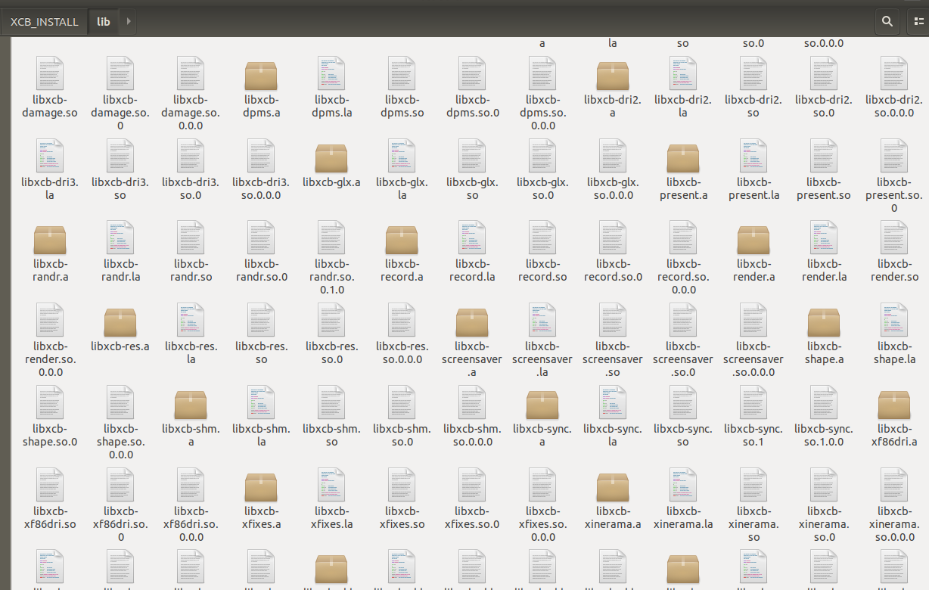The height and width of the screenshot is (590, 929).
Task: Select the libxcb-shape.a archive icon
Action: 824,321
